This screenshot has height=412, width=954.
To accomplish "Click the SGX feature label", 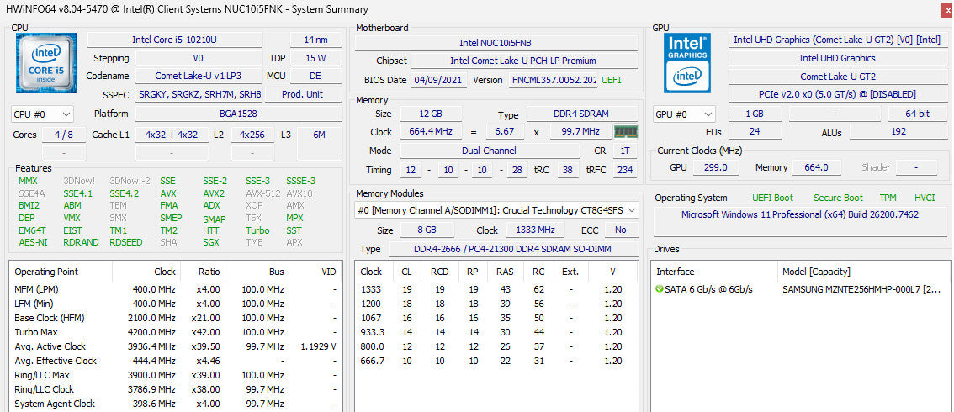I will (210, 242).
